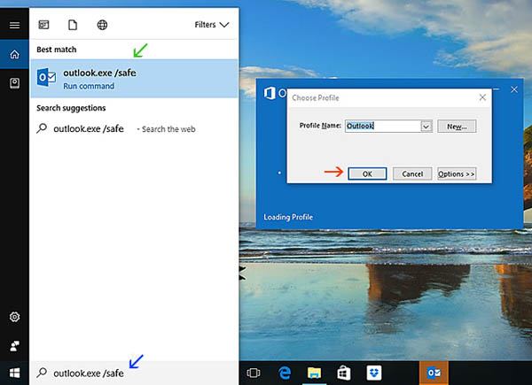Open the hamburger menu in search panel
The image size is (532, 385).
click(14, 26)
